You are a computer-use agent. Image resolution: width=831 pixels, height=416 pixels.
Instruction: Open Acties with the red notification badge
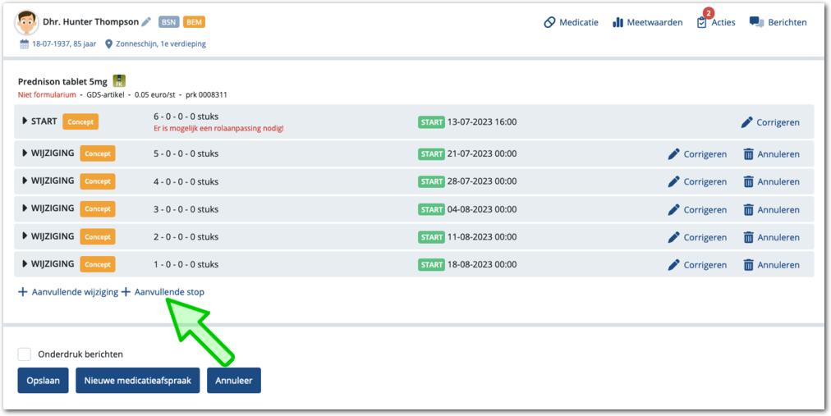point(714,22)
